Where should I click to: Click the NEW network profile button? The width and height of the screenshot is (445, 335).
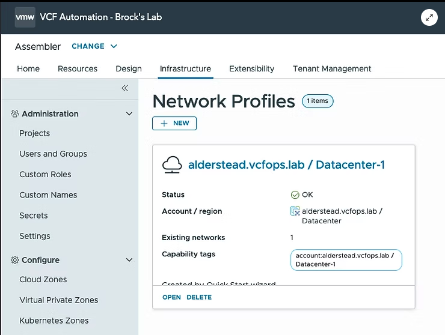click(x=174, y=123)
